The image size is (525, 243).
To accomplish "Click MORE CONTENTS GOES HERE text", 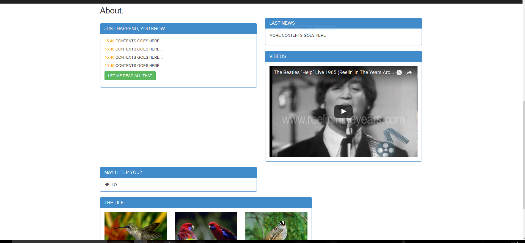I will (x=298, y=35).
